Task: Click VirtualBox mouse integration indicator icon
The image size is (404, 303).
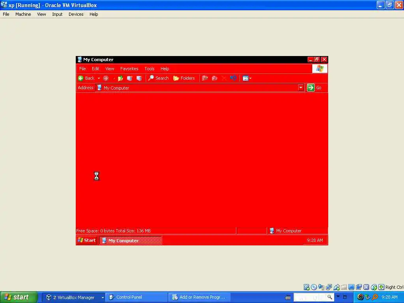Action: click(374, 287)
